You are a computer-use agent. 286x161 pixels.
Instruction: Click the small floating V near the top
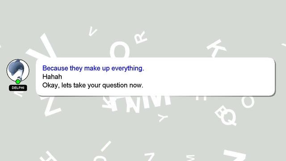pyautogui.click(x=93, y=31)
